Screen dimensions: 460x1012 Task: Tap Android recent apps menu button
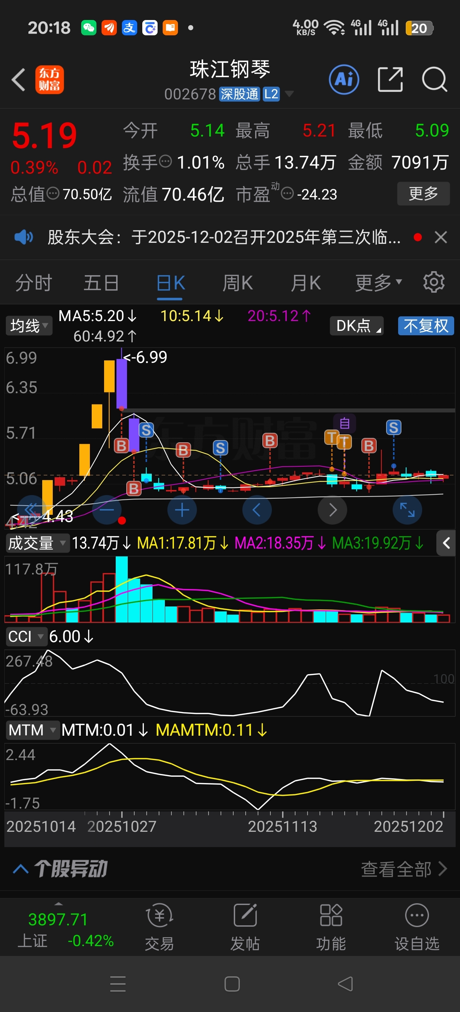[118, 984]
